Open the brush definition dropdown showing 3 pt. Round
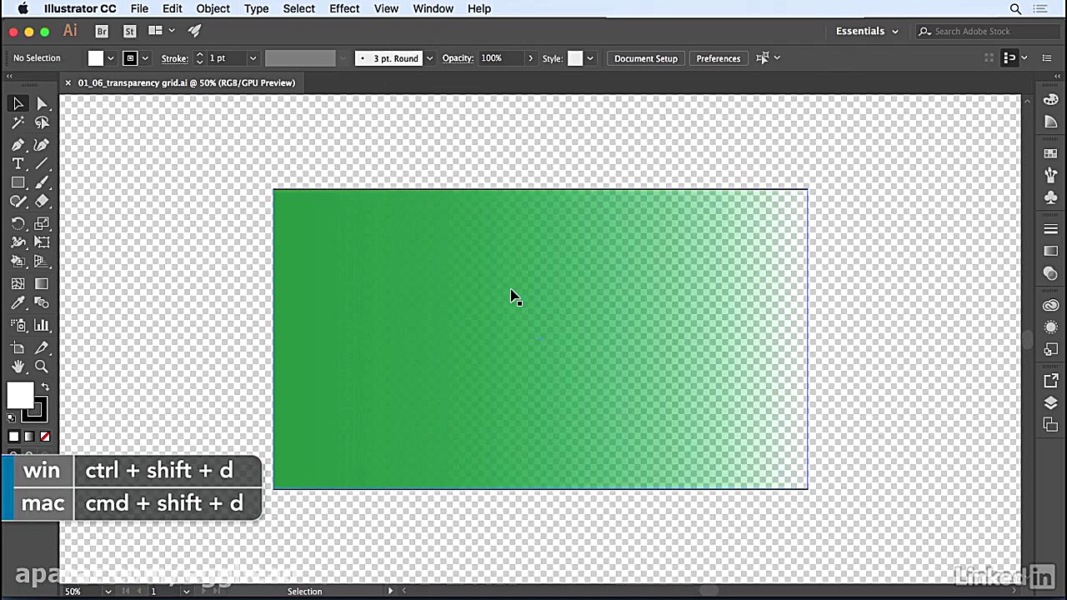 coord(428,58)
